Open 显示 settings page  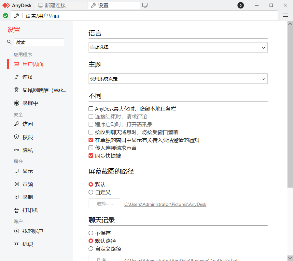coord(28,171)
